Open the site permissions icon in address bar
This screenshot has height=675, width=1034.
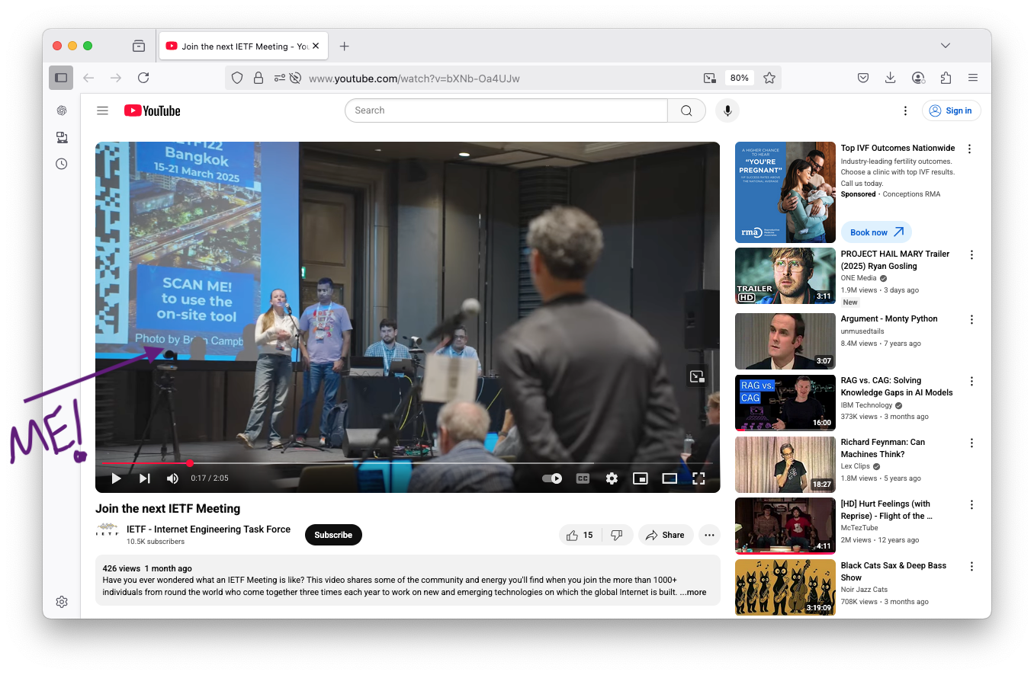pyautogui.click(x=279, y=78)
